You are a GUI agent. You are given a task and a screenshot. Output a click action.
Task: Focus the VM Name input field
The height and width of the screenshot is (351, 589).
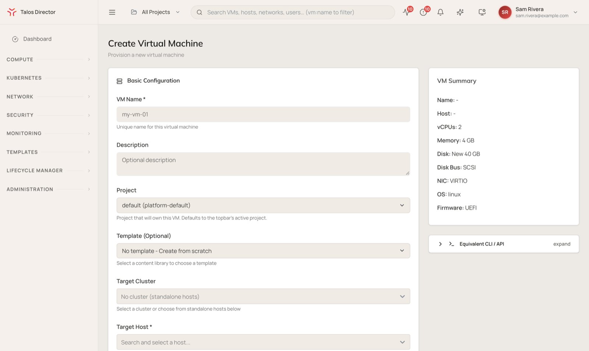click(263, 114)
